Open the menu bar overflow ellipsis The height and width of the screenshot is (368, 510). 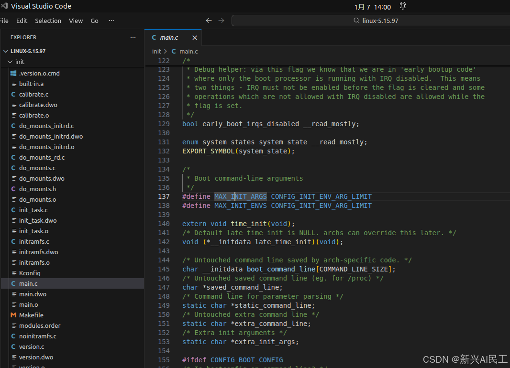point(111,21)
